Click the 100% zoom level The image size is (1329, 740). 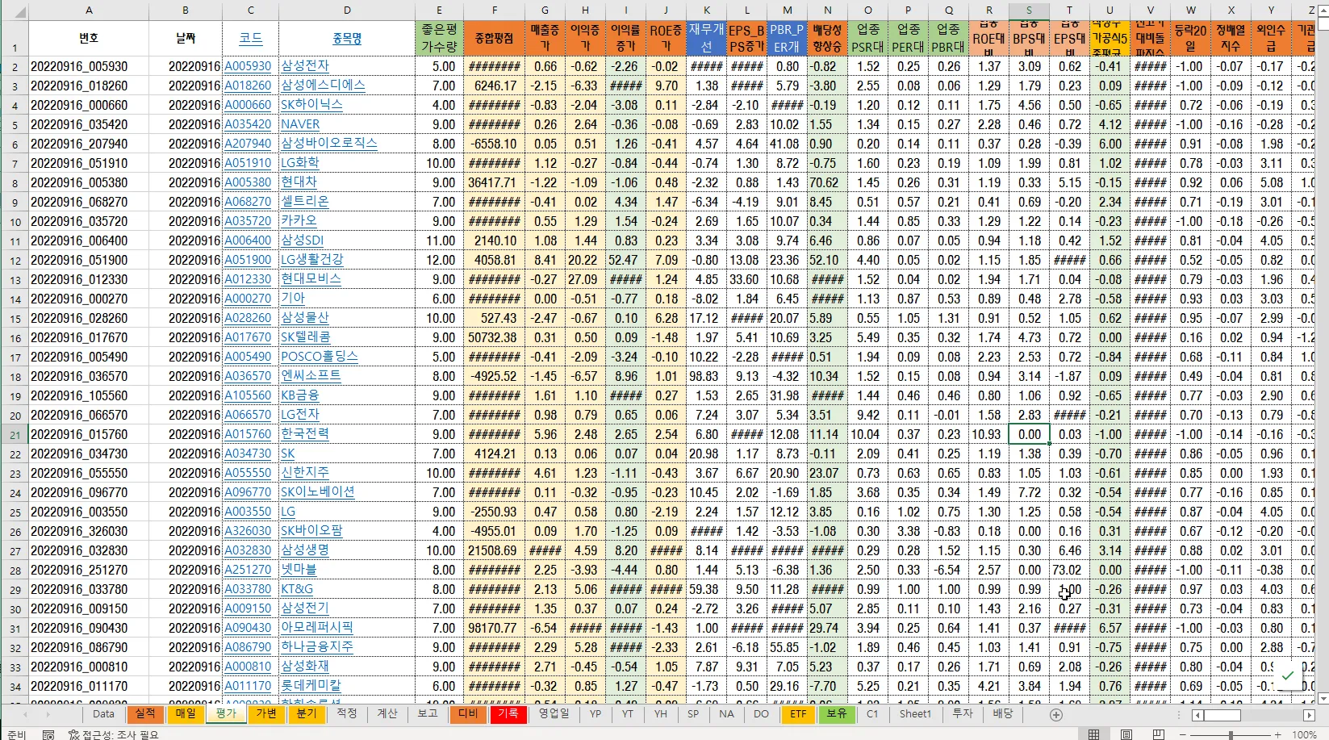point(1304,734)
